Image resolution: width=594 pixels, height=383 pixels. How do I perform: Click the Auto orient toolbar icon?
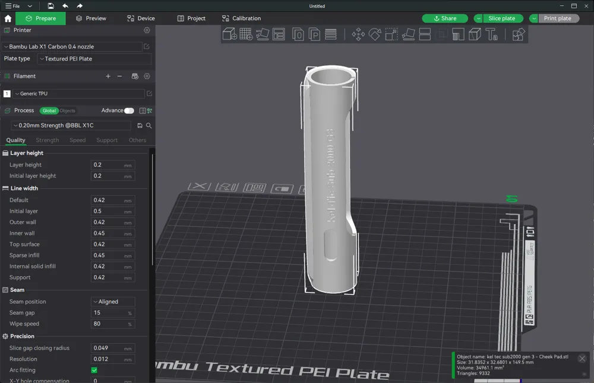click(x=263, y=34)
